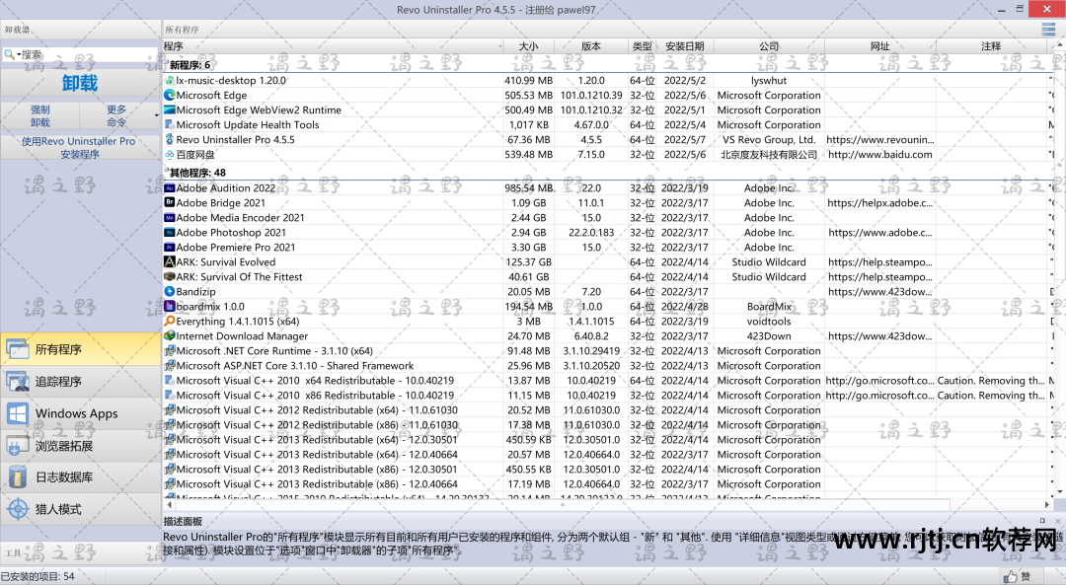Screen dimensions: 1066x585
Task: Pin the 描述面板 description panel
Action: point(1042,521)
